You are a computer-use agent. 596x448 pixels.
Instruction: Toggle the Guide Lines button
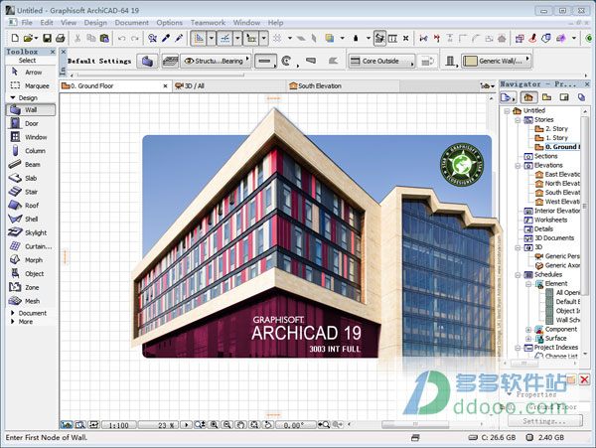coord(199,38)
